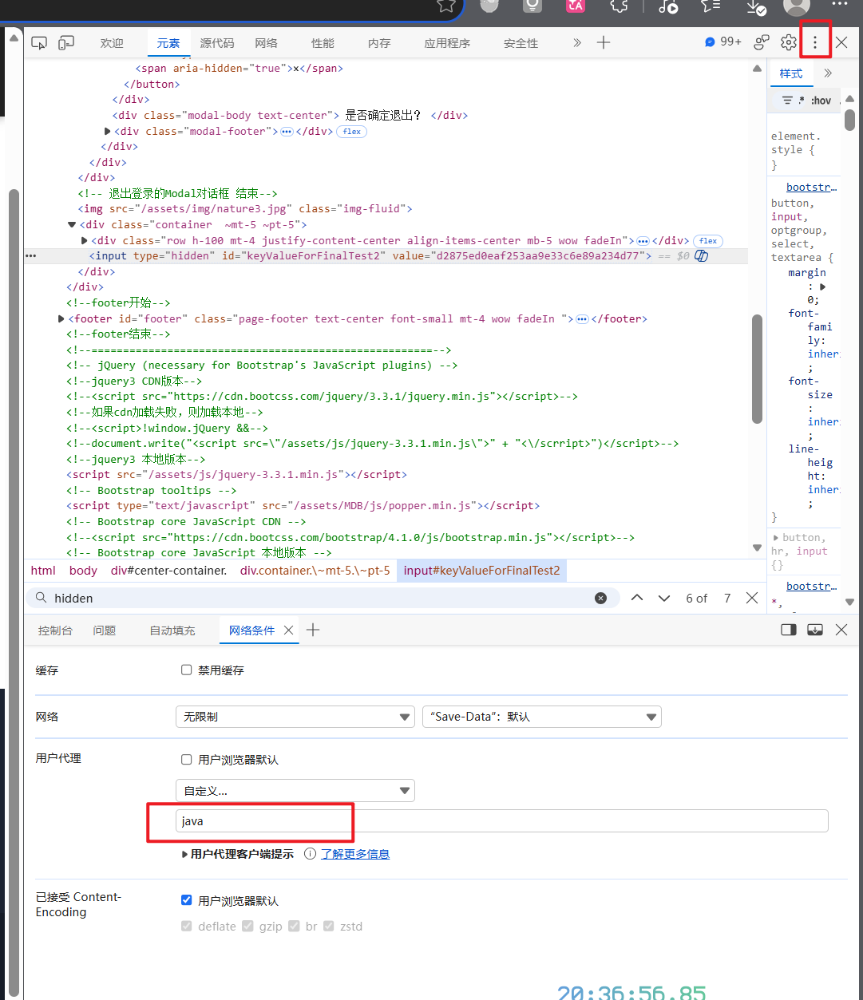
Task: Click the drawer dock side toggle icon
Action: point(789,630)
